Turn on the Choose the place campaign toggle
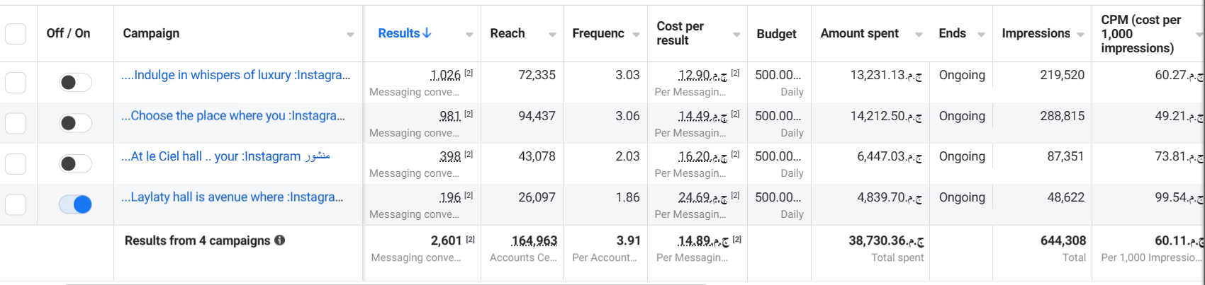 coord(75,123)
